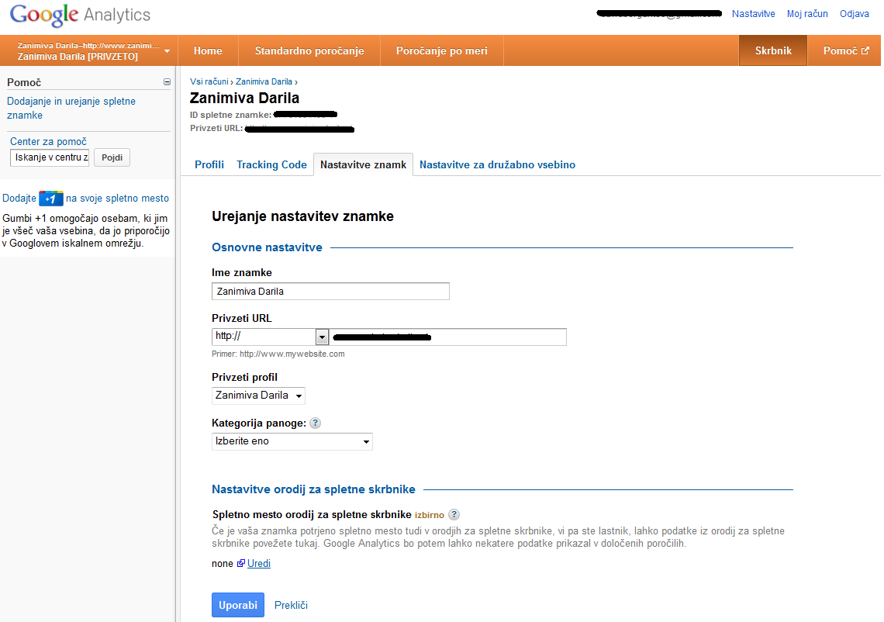Screen dimensions: 884x622
Task: Click the Skrbnik navigation item
Action: 773,51
